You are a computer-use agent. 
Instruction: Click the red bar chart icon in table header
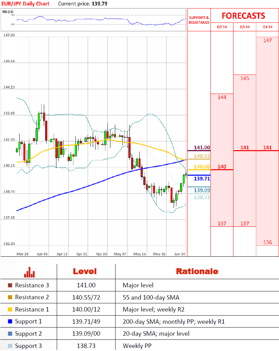pos(30,272)
